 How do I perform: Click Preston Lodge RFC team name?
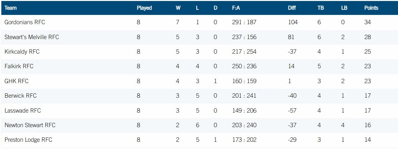click(x=28, y=140)
